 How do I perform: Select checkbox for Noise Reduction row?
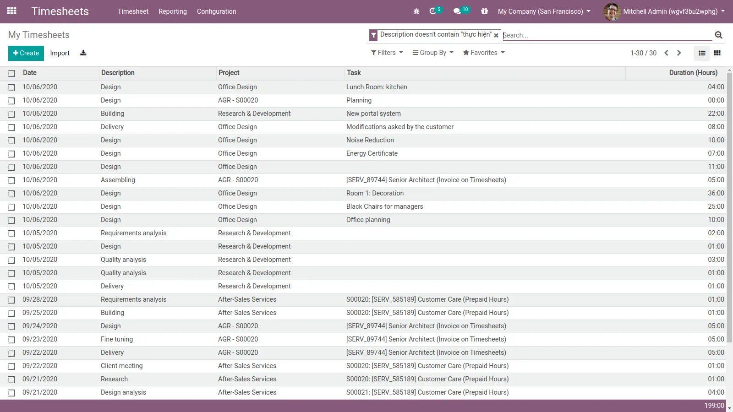point(11,141)
